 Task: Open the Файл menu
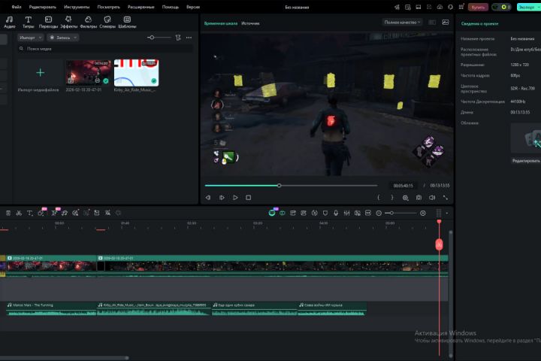[x=17, y=7]
